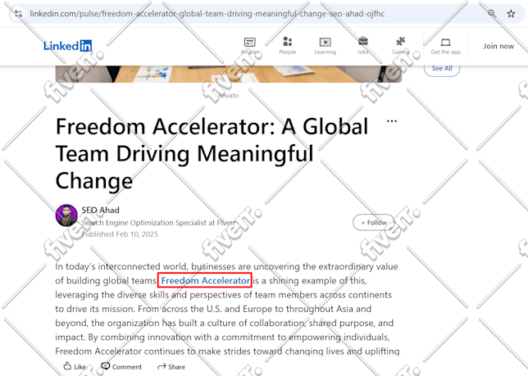Screen dimensions: 528x376
Task: Go to the LinkedIn home logo
Action: (x=68, y=46)
